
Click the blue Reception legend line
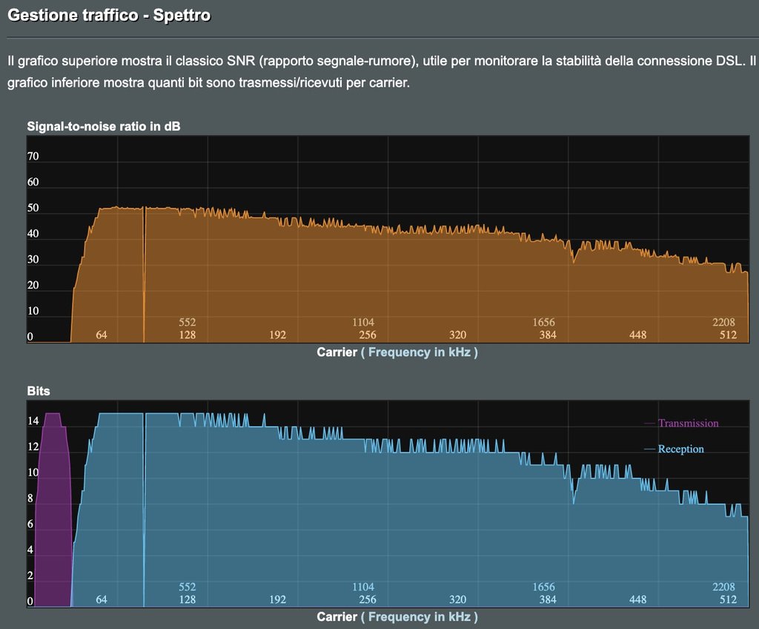point(650,449)
